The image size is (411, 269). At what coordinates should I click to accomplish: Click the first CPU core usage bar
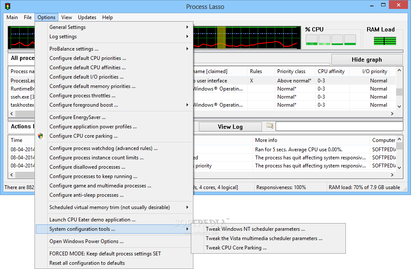coord(312,40)
